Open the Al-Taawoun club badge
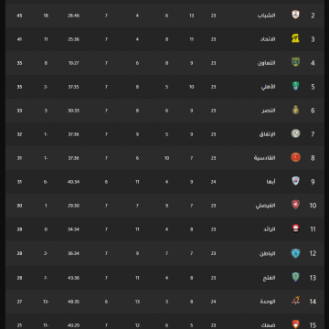The image size is (329, 329). 295,62
